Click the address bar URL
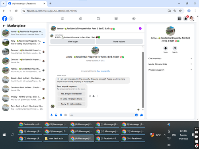The width and height of the screenshot is (199, 149). [52, 11]
